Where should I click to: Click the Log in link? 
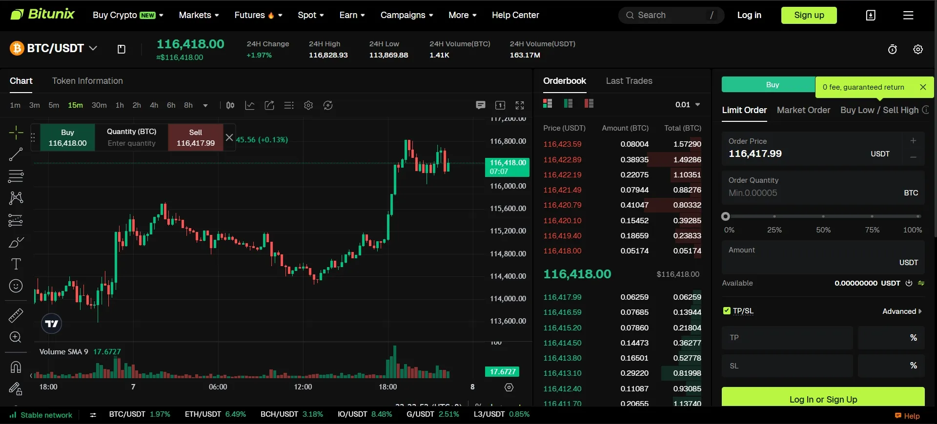(x=749, y=15)
